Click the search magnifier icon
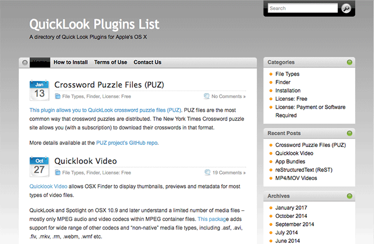The height and width of the screenshot is (244, 374). (x=346, y=8)
